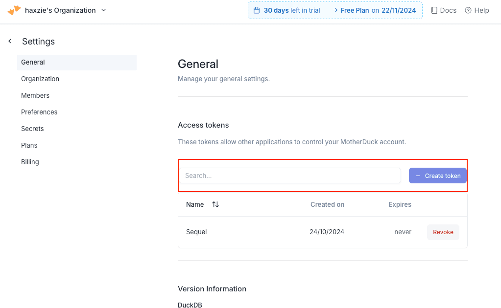Click the Name column header
This screenshot has width=501, height=308.
coord(195,204)
